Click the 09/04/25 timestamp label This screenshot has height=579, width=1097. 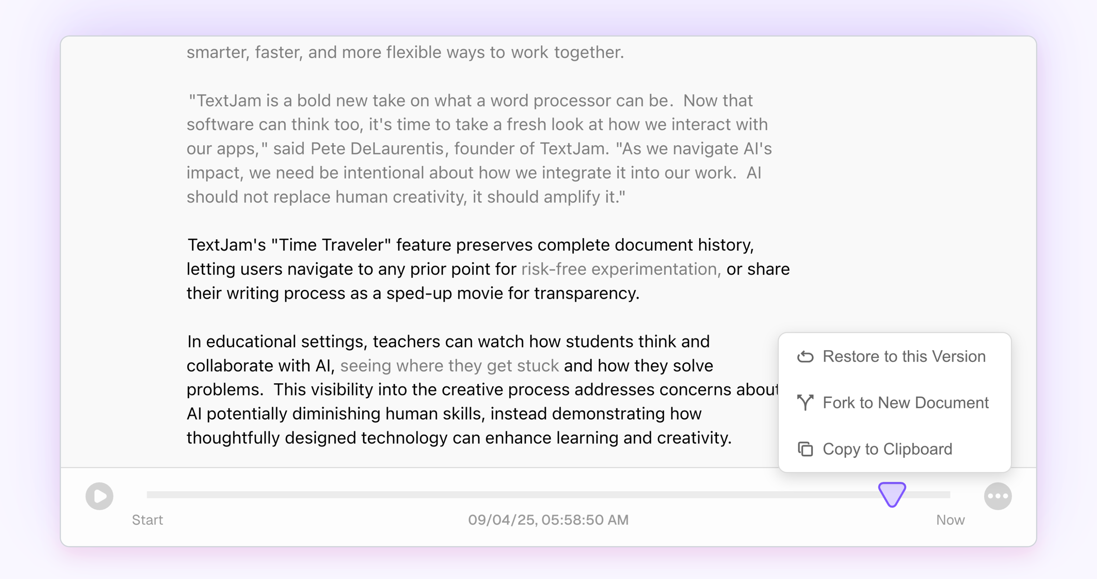(548, 520)
